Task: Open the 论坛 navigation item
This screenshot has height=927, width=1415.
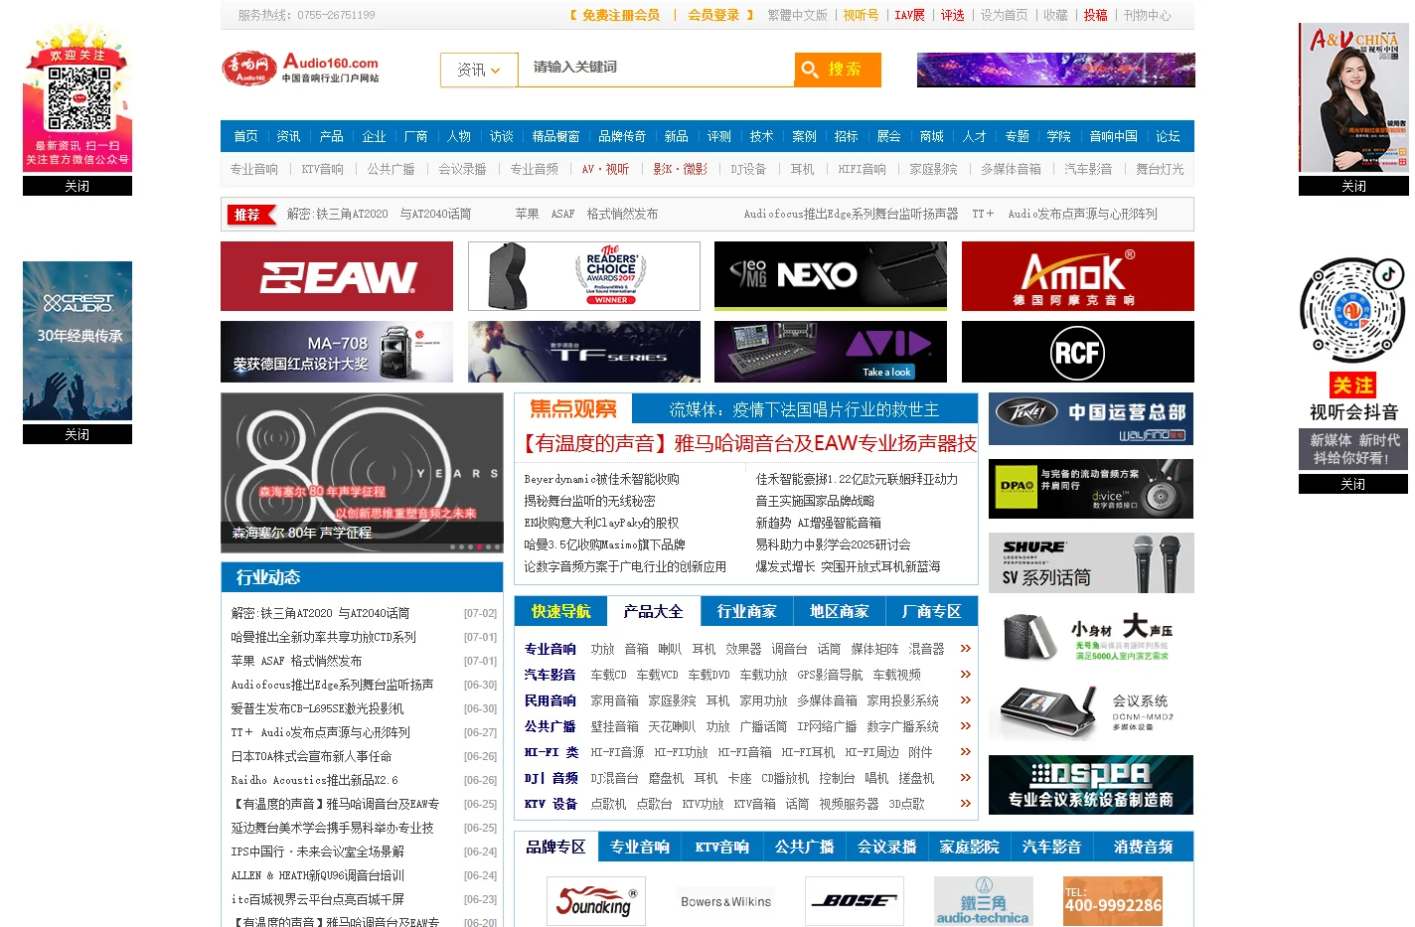Action: point(1168,136)
